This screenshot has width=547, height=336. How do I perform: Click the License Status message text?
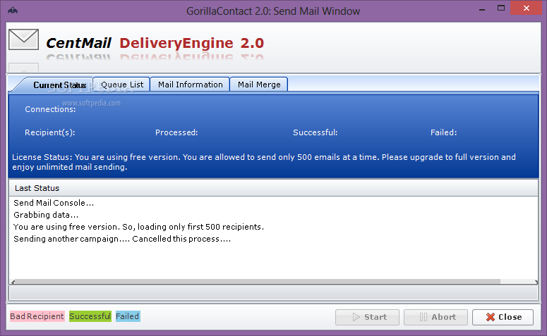264,162
